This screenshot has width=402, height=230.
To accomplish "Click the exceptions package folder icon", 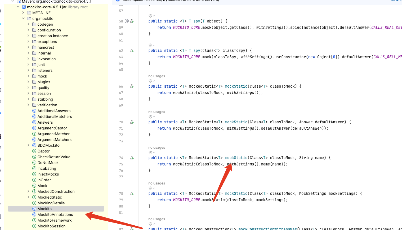I will click(x=34, y=42).
